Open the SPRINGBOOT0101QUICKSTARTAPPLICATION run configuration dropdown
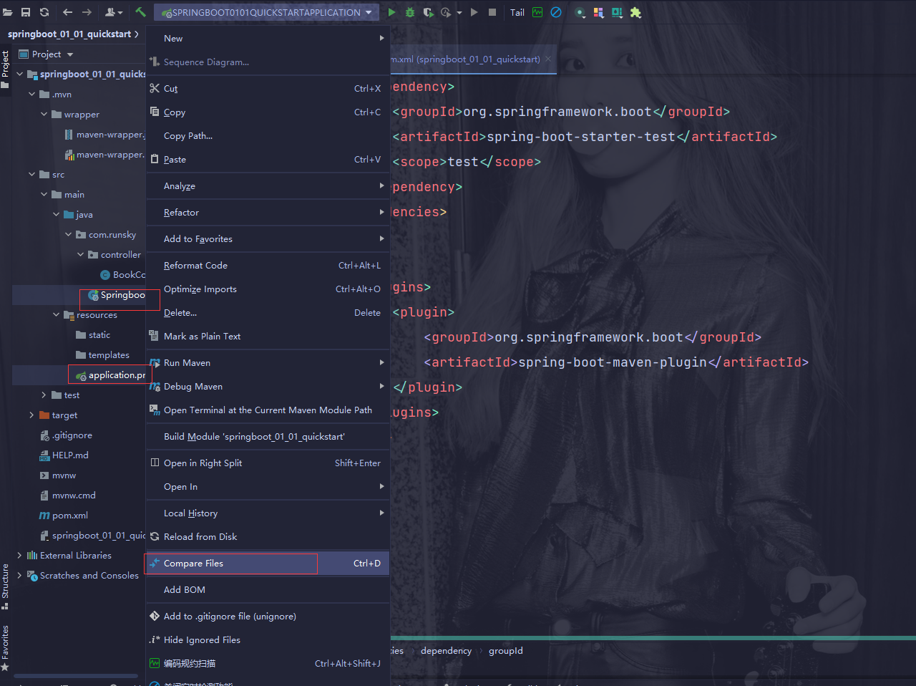The image size is (916, 686). (266, 12)
